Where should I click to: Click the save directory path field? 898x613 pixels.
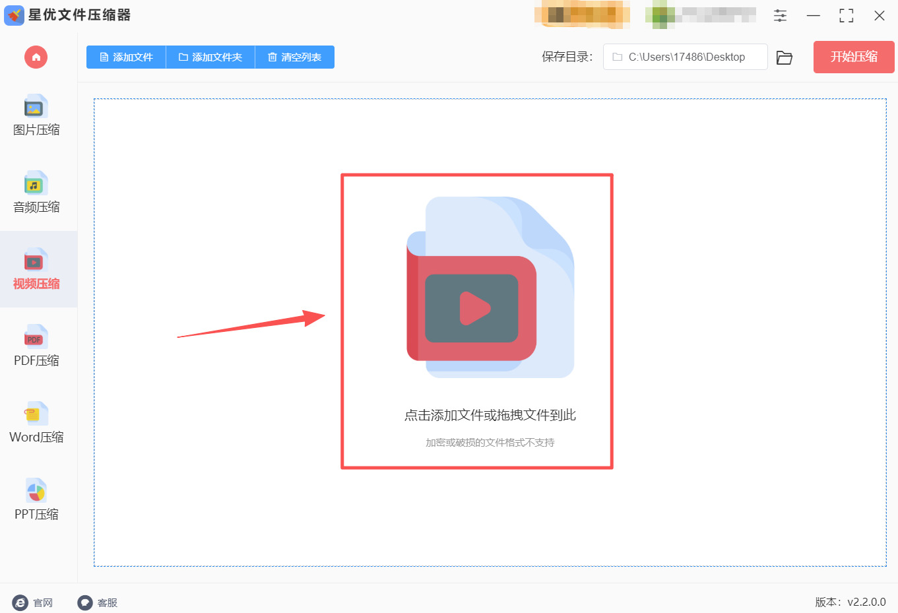(x=685, y=57)
